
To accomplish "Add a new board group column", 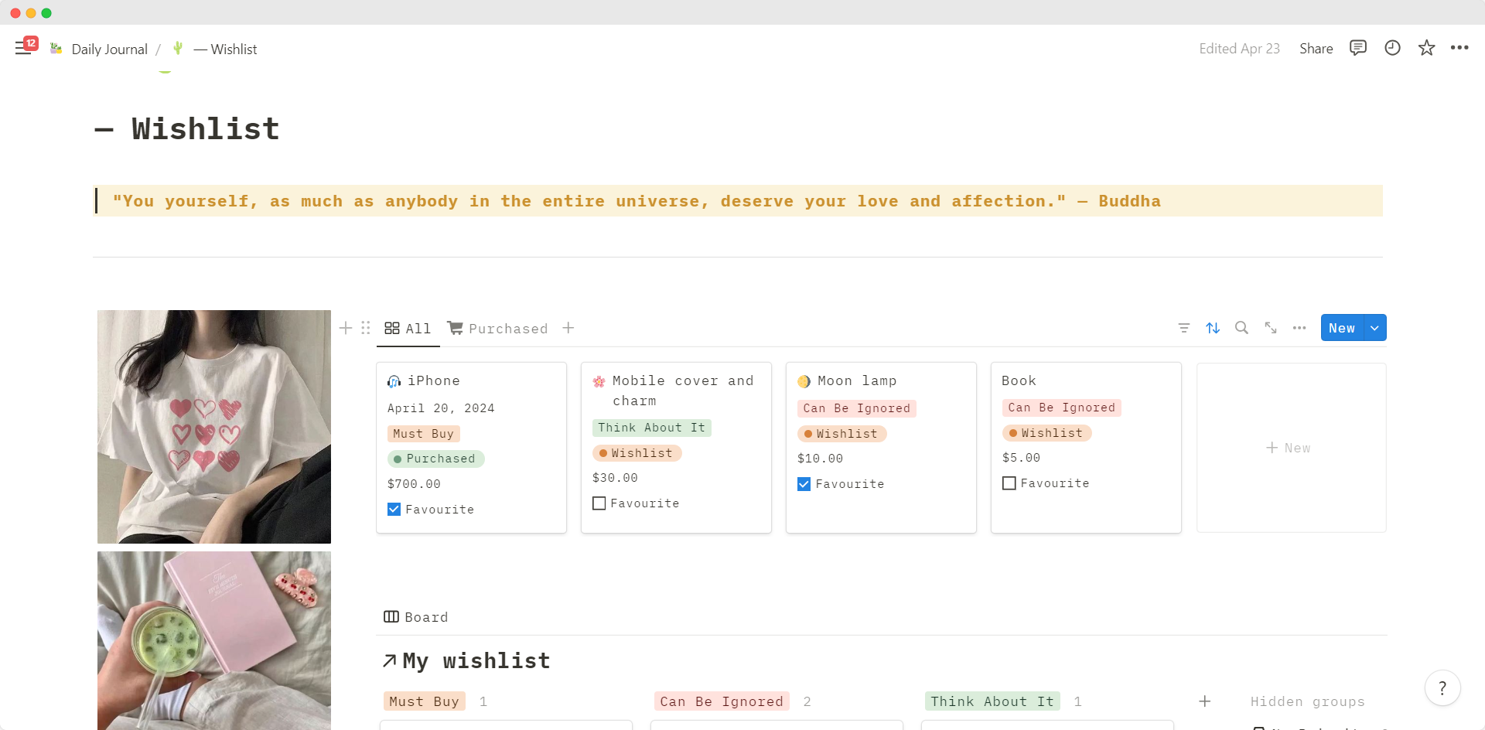I will (1204, 701).
